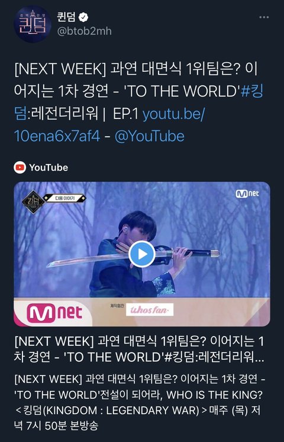Open the swordsman video thumbnail
This screenshot has width=284, height=442.
coord(142,254)
